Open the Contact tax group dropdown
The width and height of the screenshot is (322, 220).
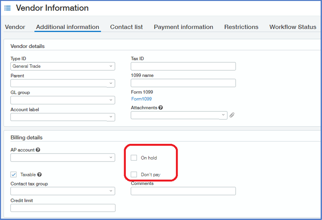[x=63, y=191]
